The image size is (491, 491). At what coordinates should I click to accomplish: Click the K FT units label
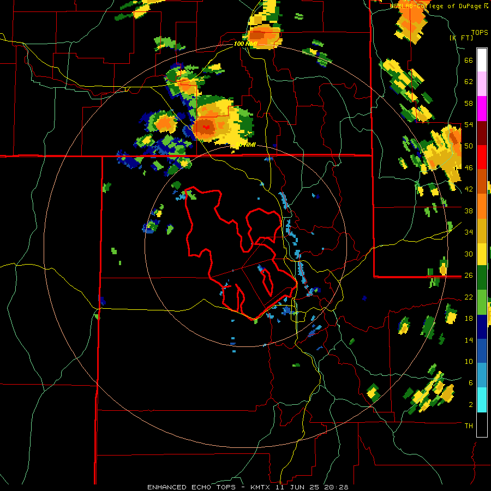point(462,38)
